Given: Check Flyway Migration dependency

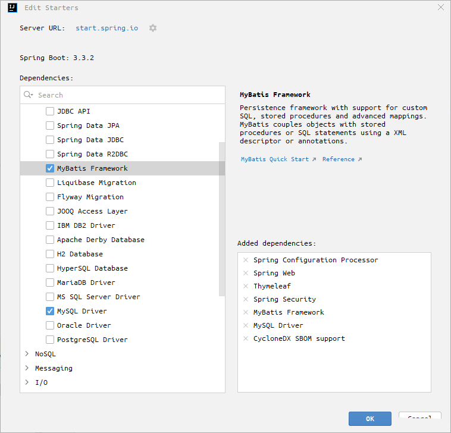Looking at the screenshot, I should click(x=50, y=197).
